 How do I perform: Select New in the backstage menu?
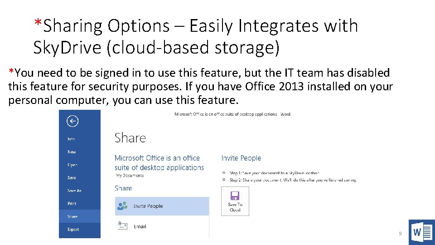click(x=72, y=152)
